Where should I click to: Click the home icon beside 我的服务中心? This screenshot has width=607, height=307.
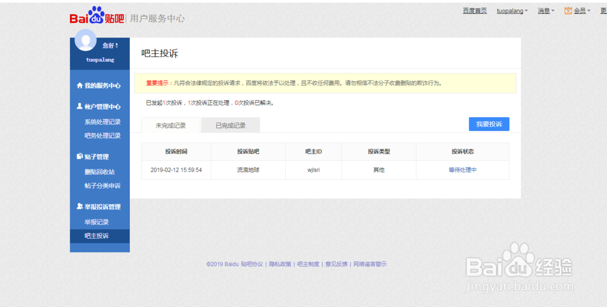[x=80, y=86]
